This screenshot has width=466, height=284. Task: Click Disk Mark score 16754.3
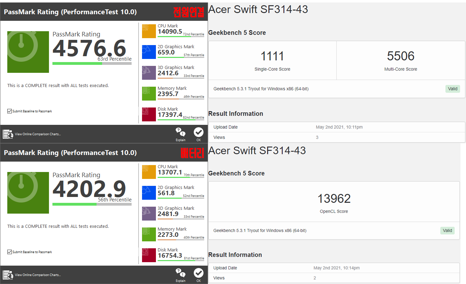tap(170, 256)
